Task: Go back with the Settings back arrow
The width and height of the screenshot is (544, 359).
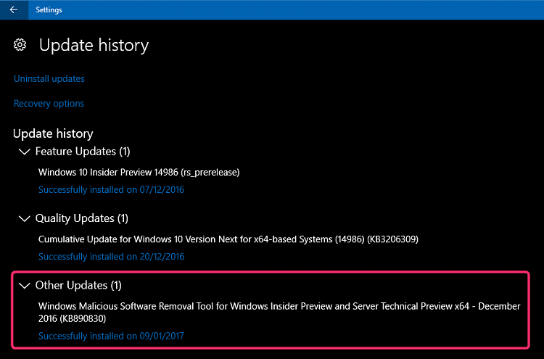Action: click(14, 9)
